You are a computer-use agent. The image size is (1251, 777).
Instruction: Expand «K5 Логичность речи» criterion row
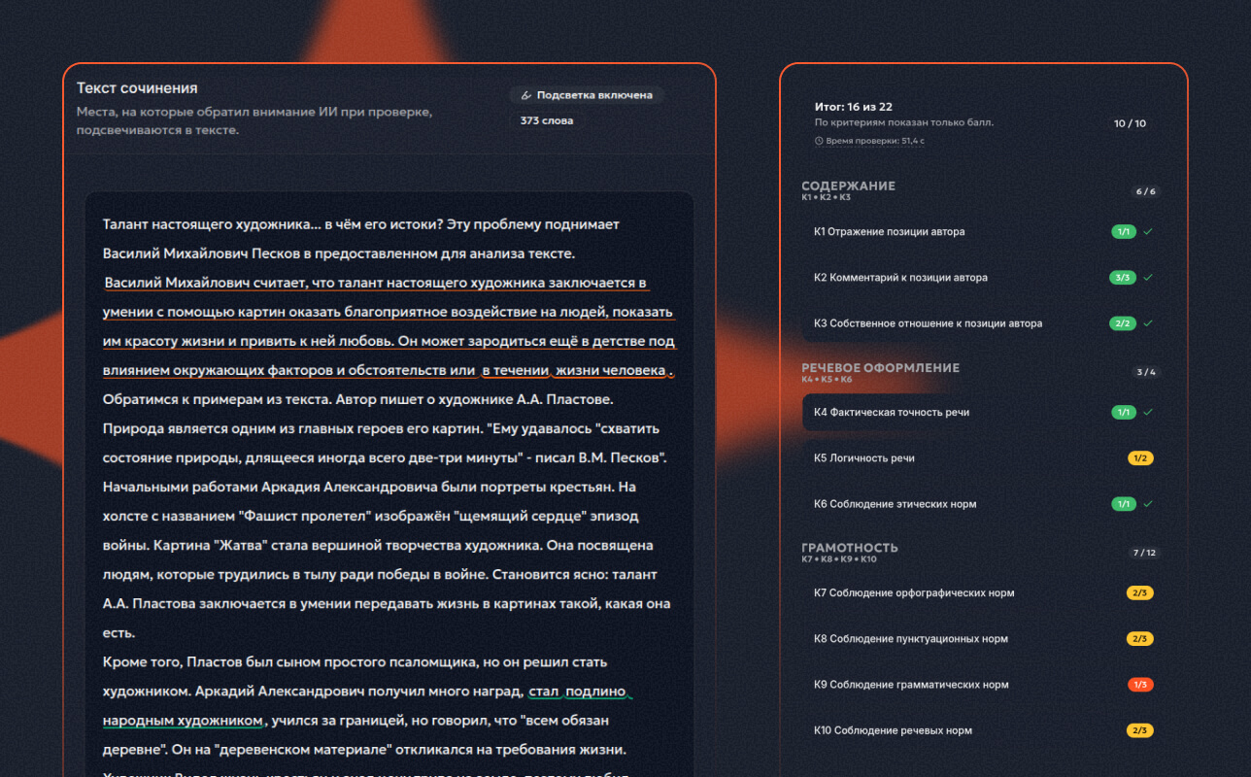click(983, 458)
